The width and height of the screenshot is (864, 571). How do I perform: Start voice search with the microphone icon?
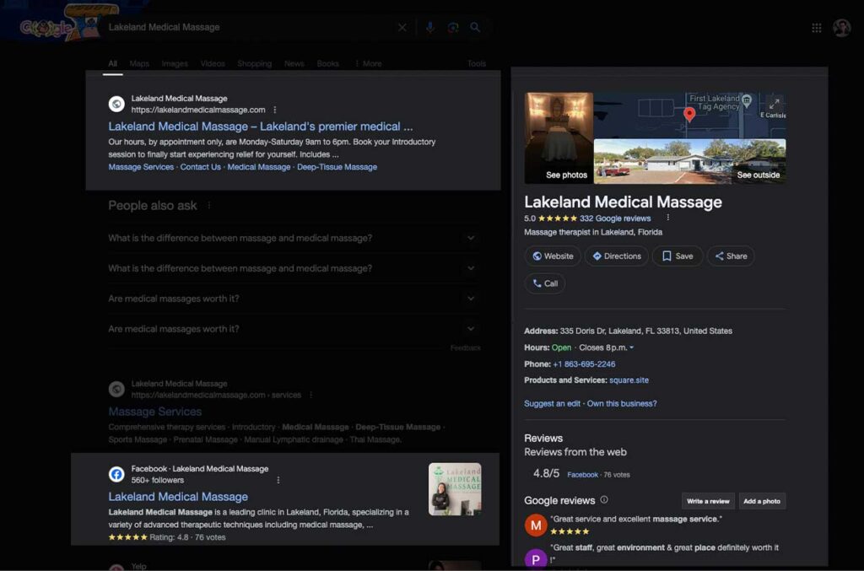pyautogui.click(x=429, y=27)
